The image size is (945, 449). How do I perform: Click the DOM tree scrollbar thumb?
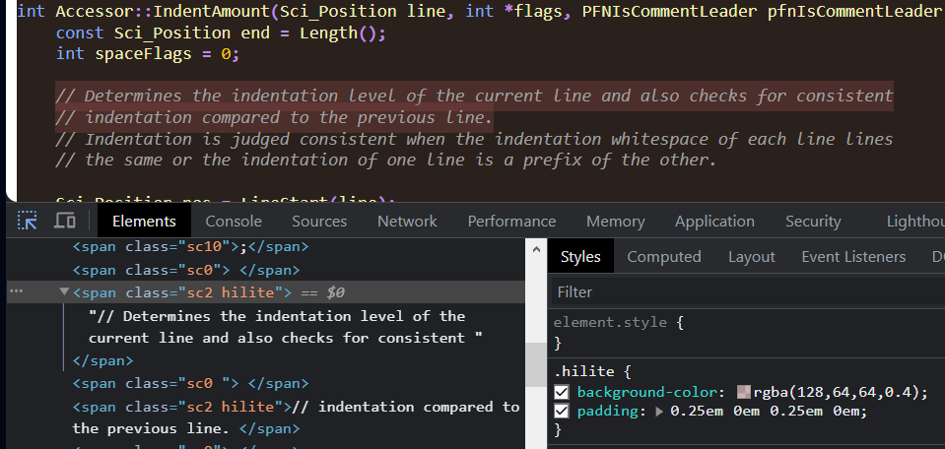click(536, 364)
